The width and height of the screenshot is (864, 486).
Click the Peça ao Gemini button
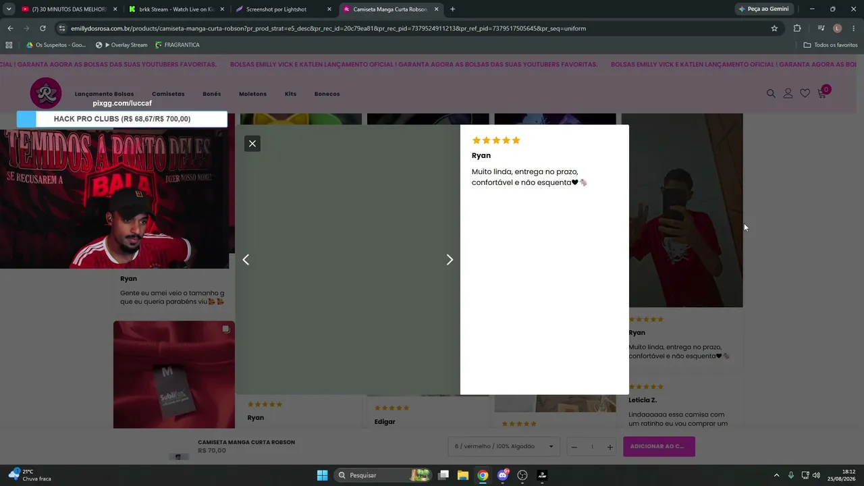[764, 9]
